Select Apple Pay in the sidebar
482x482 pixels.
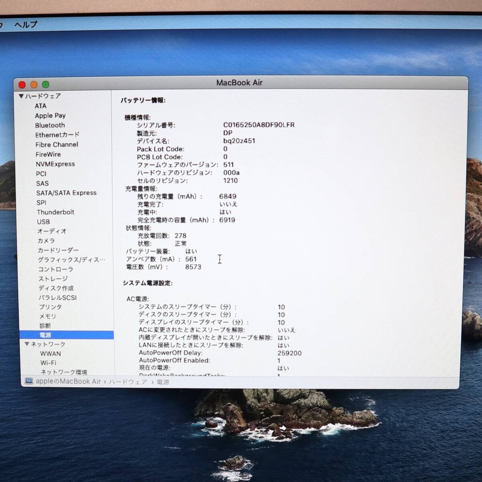pyautogui.click(x=50, y=116)
